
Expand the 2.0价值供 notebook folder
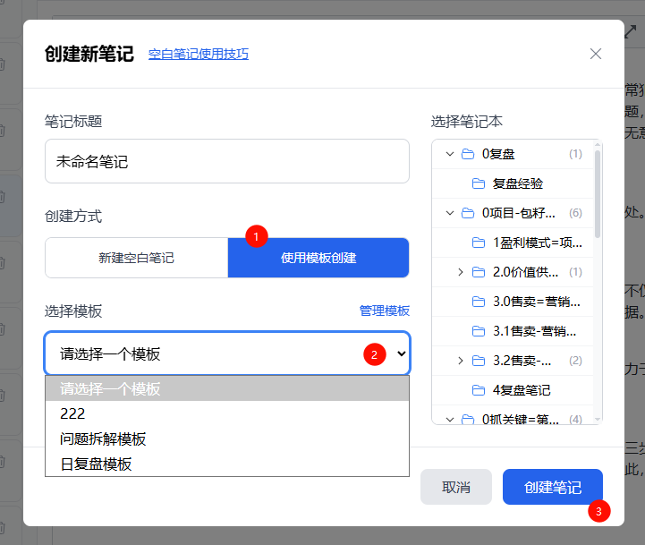[461, 272]
